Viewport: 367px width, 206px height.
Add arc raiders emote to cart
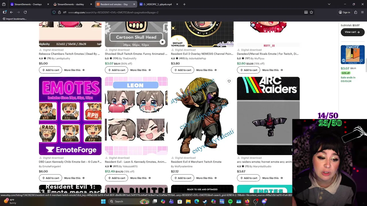(x=249, y=178)
